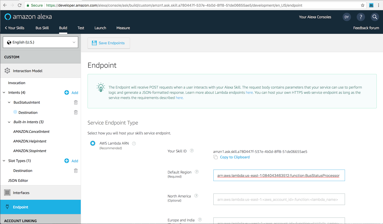Screen dimensions: 383x224
Task: Click the ACCOUNT LINKING section header
Action: coord(20,221)
